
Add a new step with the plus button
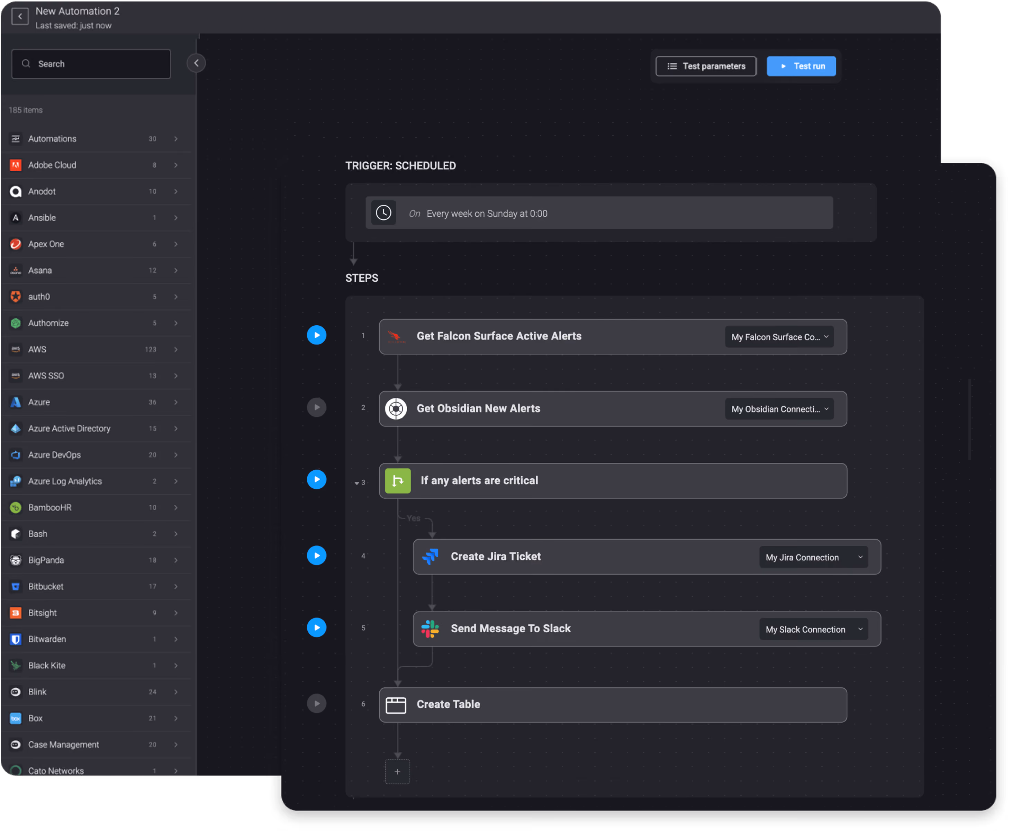tap(397, 772)
